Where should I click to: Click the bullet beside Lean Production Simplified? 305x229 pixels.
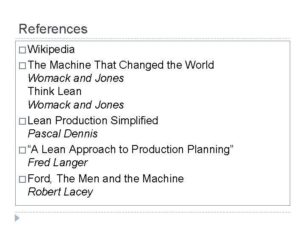22,121
